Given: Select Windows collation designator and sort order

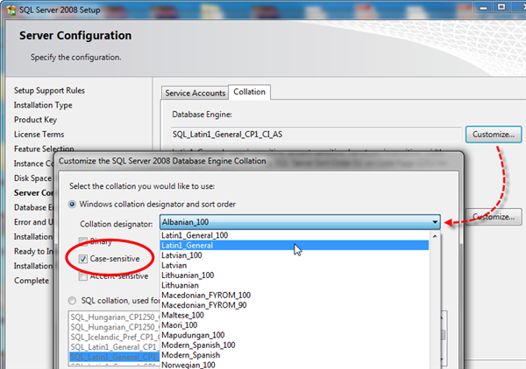Looking at the screenshot, I should click(x=72, y=204).
